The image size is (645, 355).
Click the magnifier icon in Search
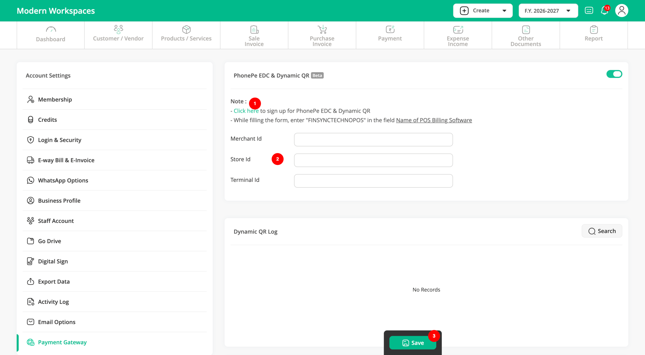tap(592, 231)
